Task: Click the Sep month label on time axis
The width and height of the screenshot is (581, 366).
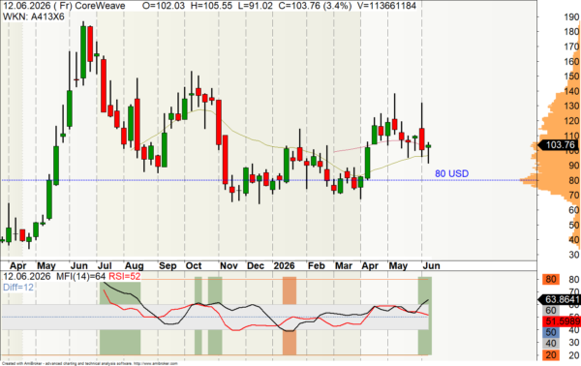Action: coord(168,266)
